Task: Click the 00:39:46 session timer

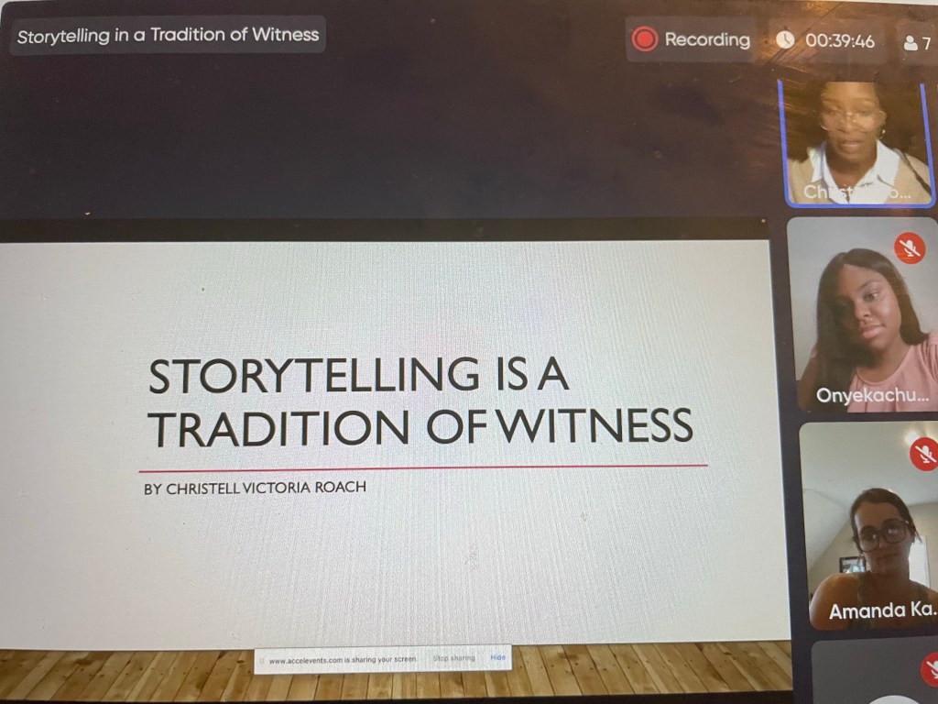Action: tap(839, 41)
